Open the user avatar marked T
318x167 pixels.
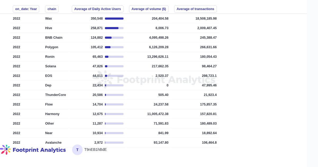[77, 150]
